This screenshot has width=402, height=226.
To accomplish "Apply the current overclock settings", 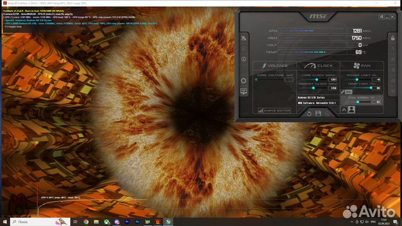I will [328, 114].
